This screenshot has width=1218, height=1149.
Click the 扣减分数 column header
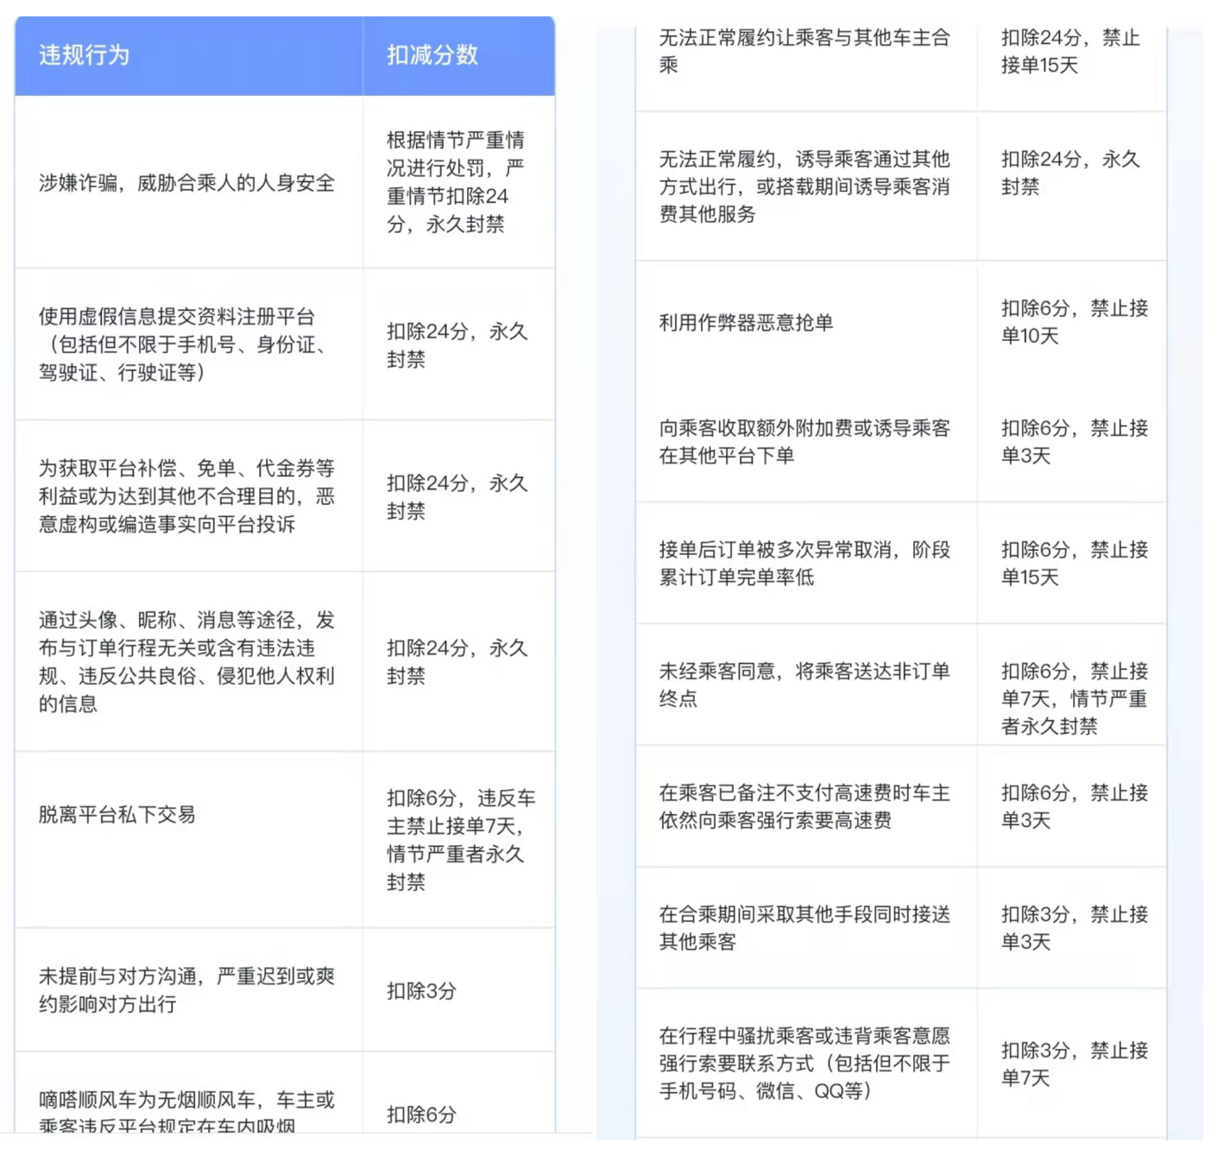458,55
